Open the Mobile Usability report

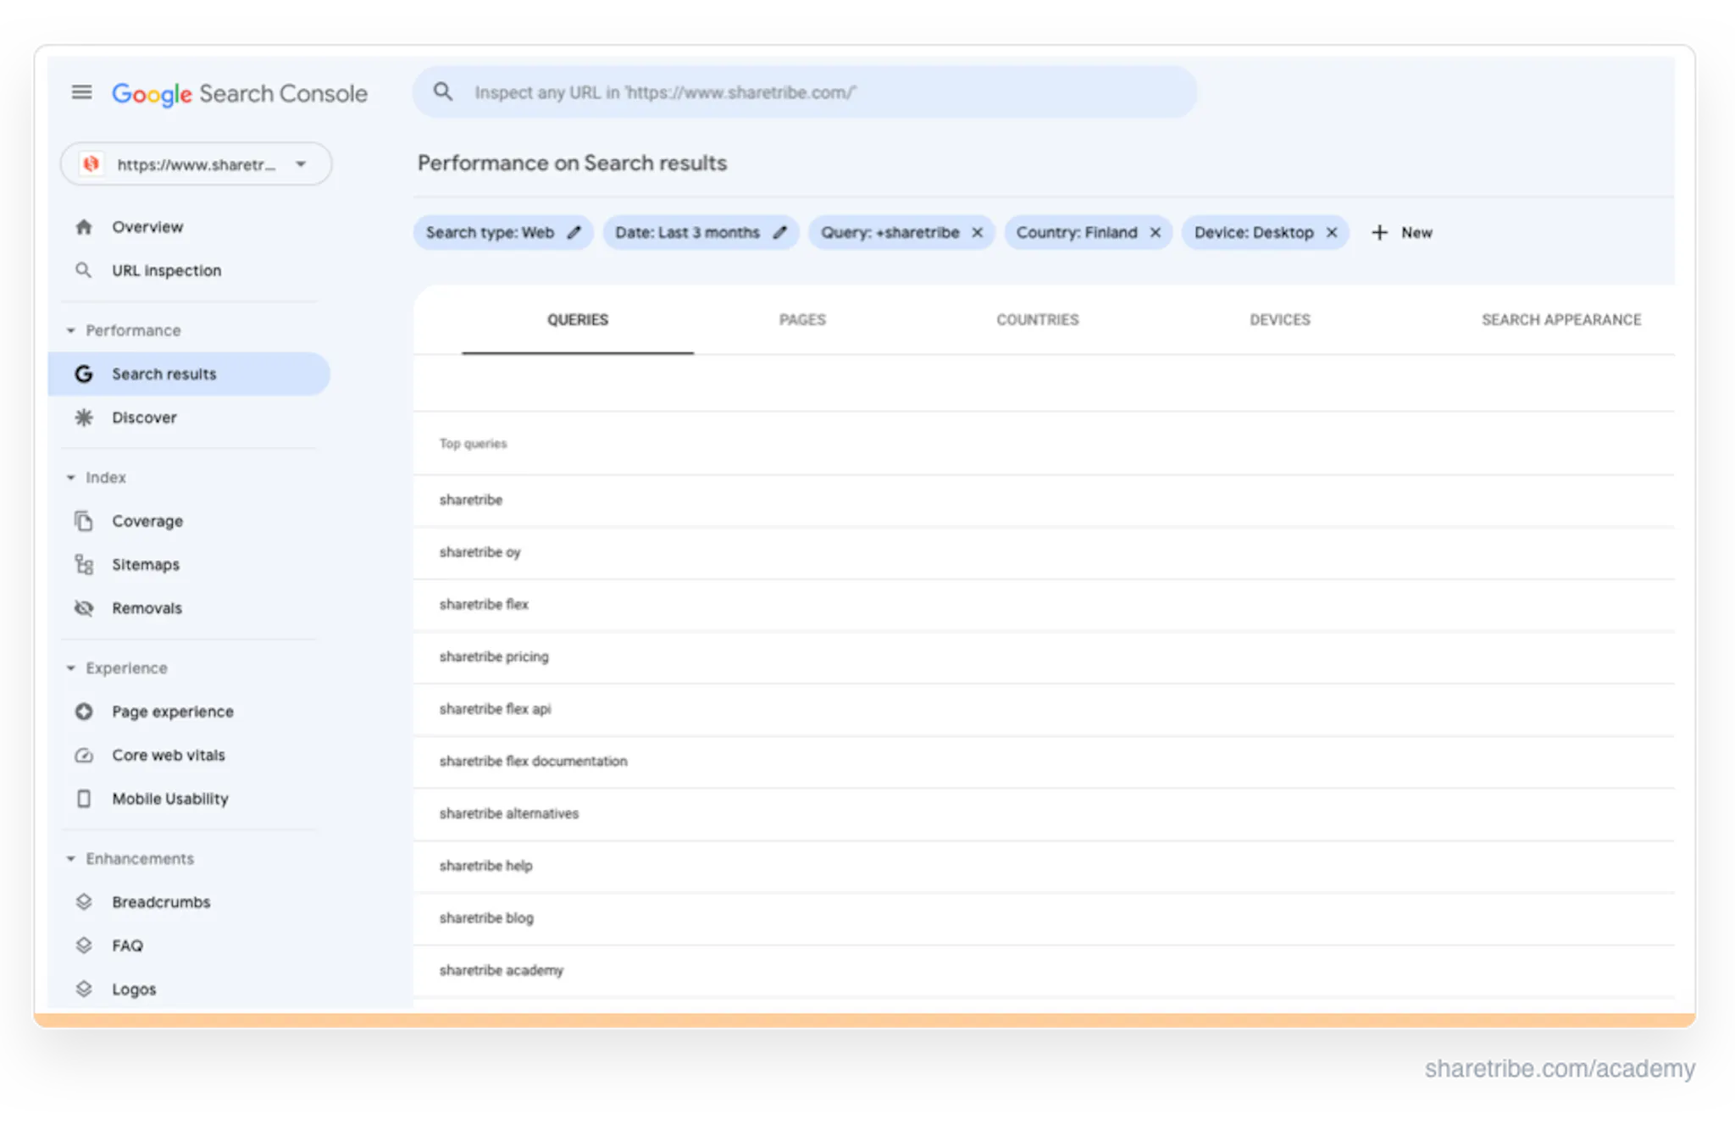(x=169, y=798)
